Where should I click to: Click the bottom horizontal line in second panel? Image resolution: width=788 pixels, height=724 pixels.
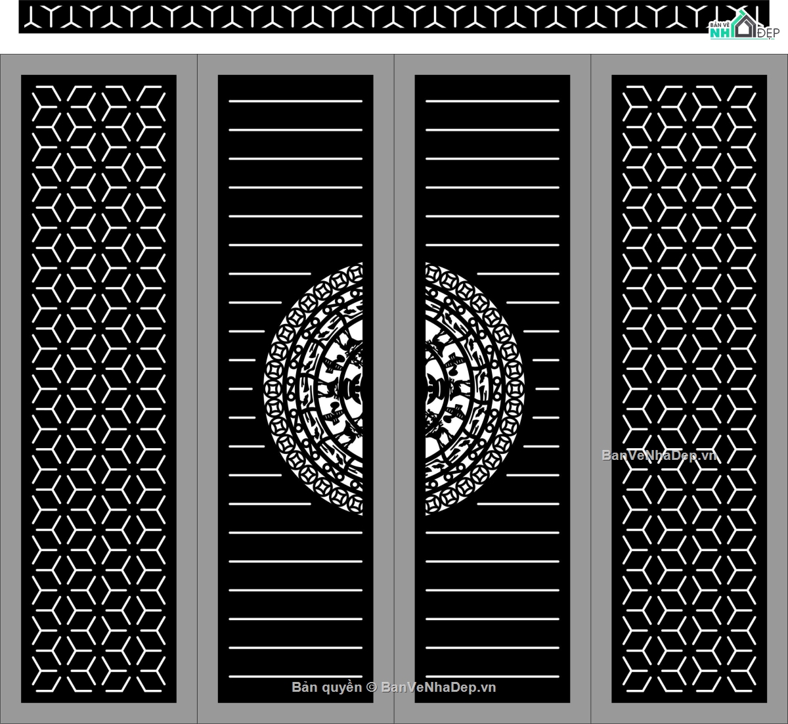coord(295,675)
